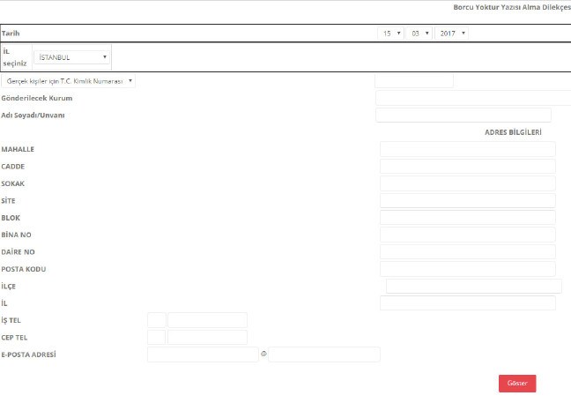
Task: Open the T.C. Kimlik Numarası type dropdown
Action: click(x=70, y=80)
